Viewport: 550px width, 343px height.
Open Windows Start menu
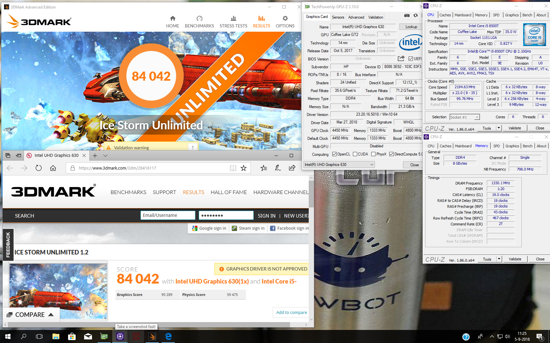(8, 336)
